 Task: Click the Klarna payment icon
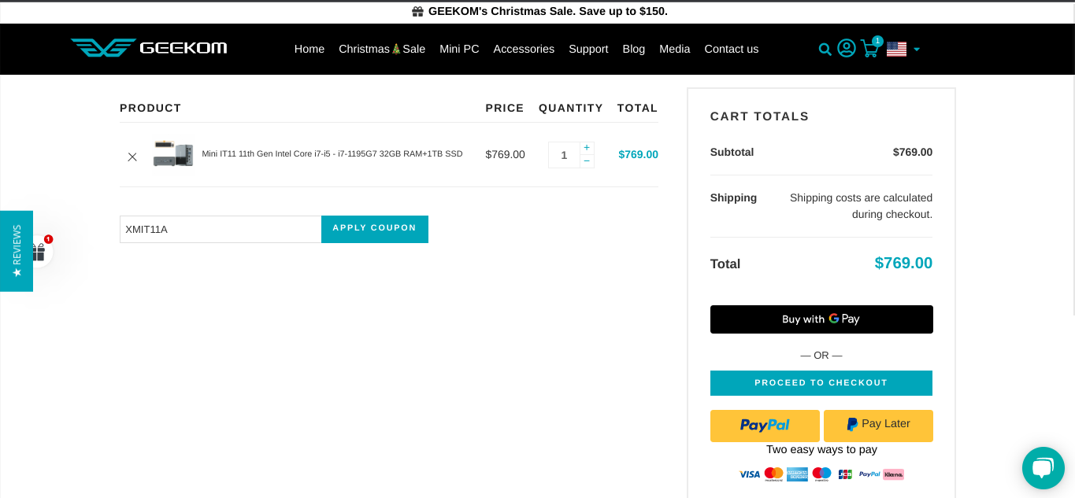click(x=893, y=474)
